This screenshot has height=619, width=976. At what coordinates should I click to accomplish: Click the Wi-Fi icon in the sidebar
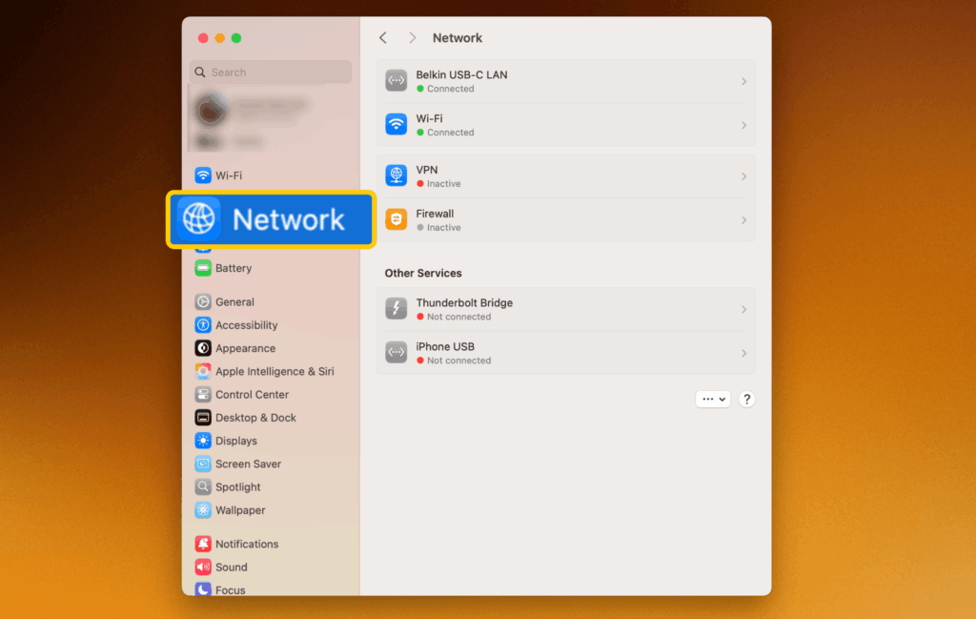point(201,175)
